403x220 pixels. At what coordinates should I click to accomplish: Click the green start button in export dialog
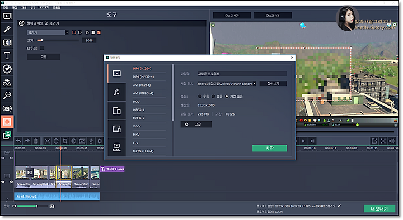point(270,148)
